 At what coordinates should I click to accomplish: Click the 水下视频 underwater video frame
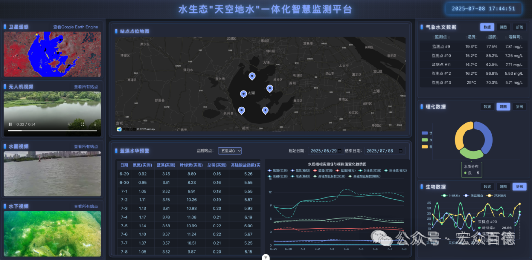click(x=52, y=233)
